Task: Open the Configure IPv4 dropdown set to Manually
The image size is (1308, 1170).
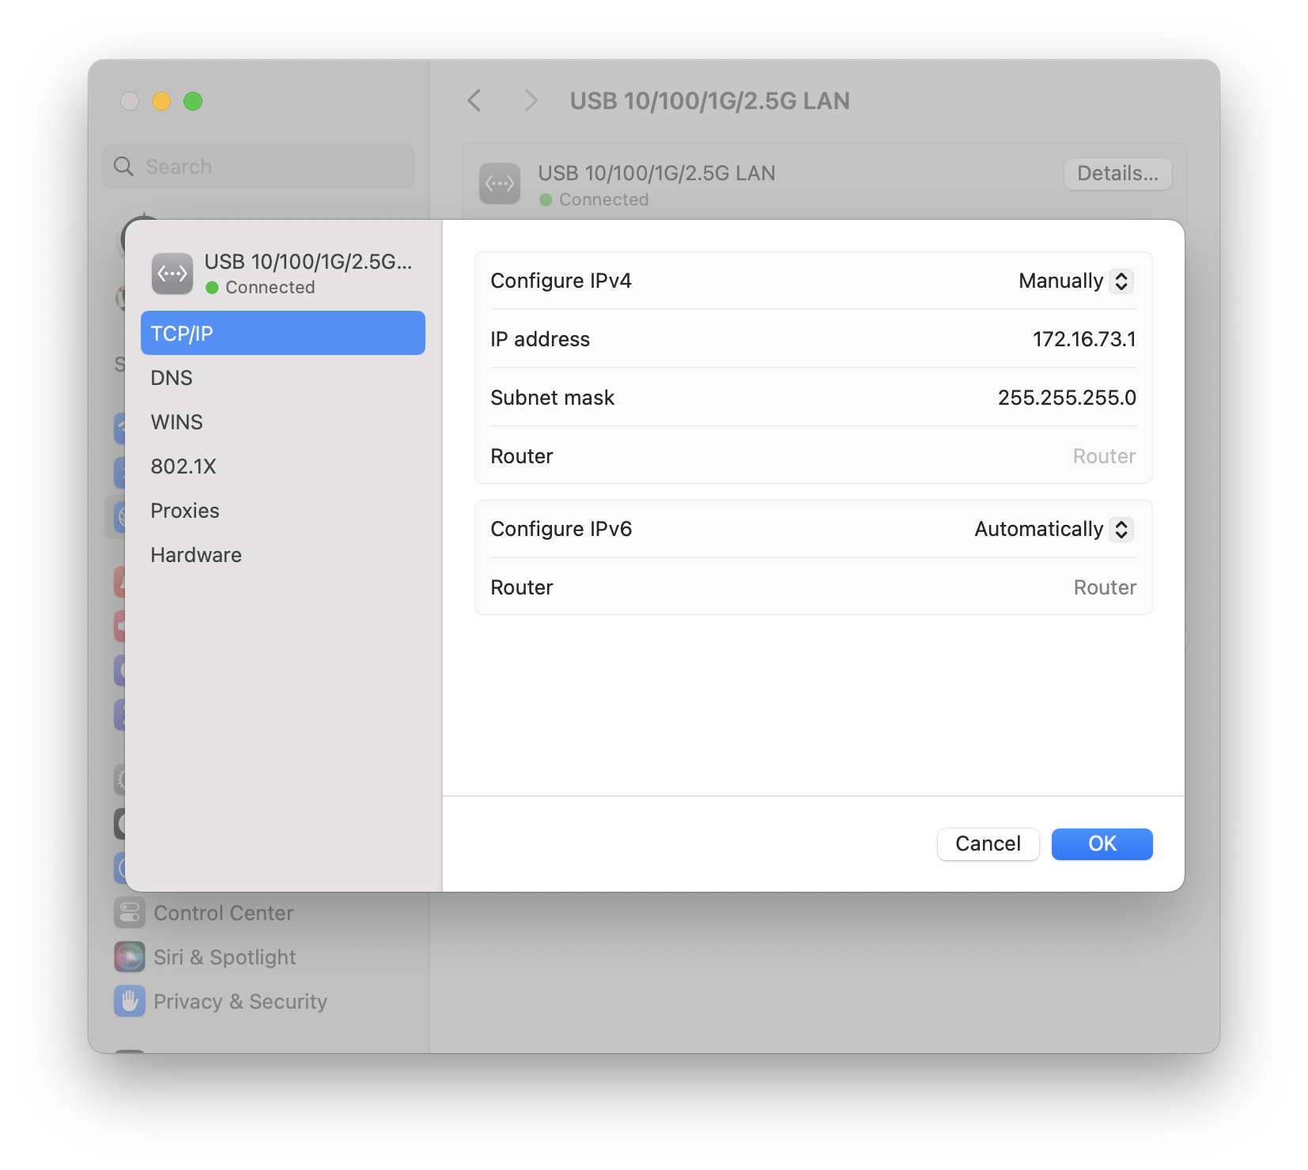Action: tap(1074, 281)
